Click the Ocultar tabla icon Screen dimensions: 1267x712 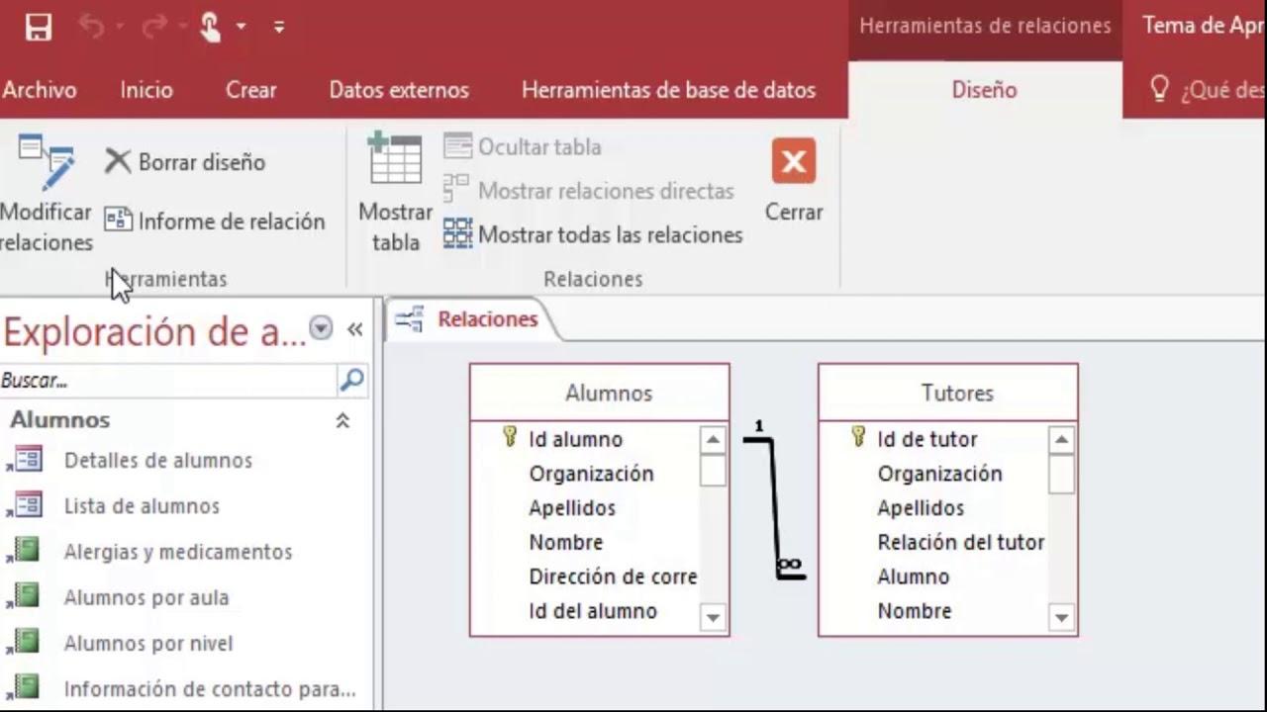pyautogui.click(x=457, y=146)
